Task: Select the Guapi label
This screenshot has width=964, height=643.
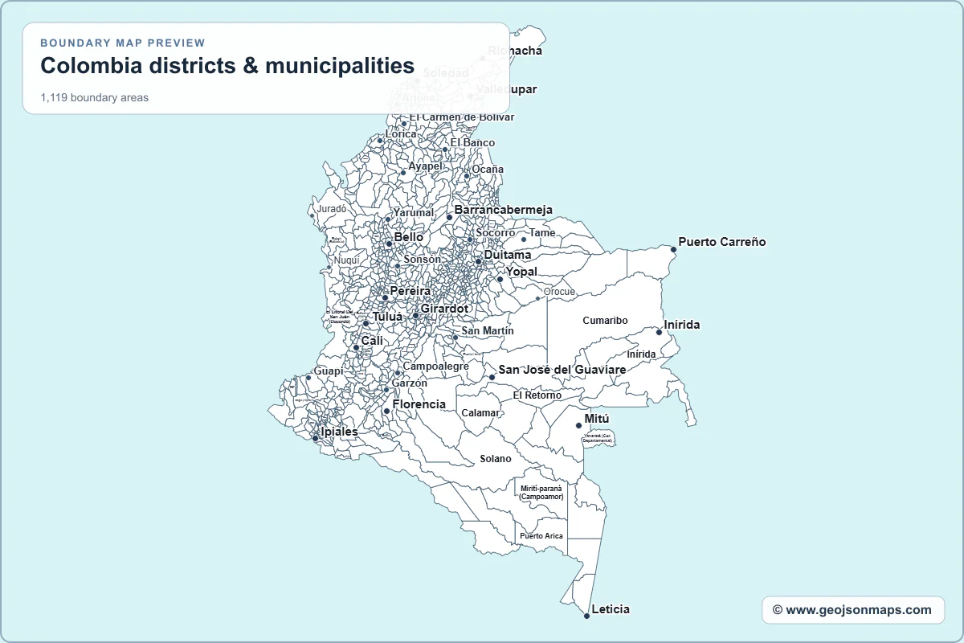Action: [328, 371]
